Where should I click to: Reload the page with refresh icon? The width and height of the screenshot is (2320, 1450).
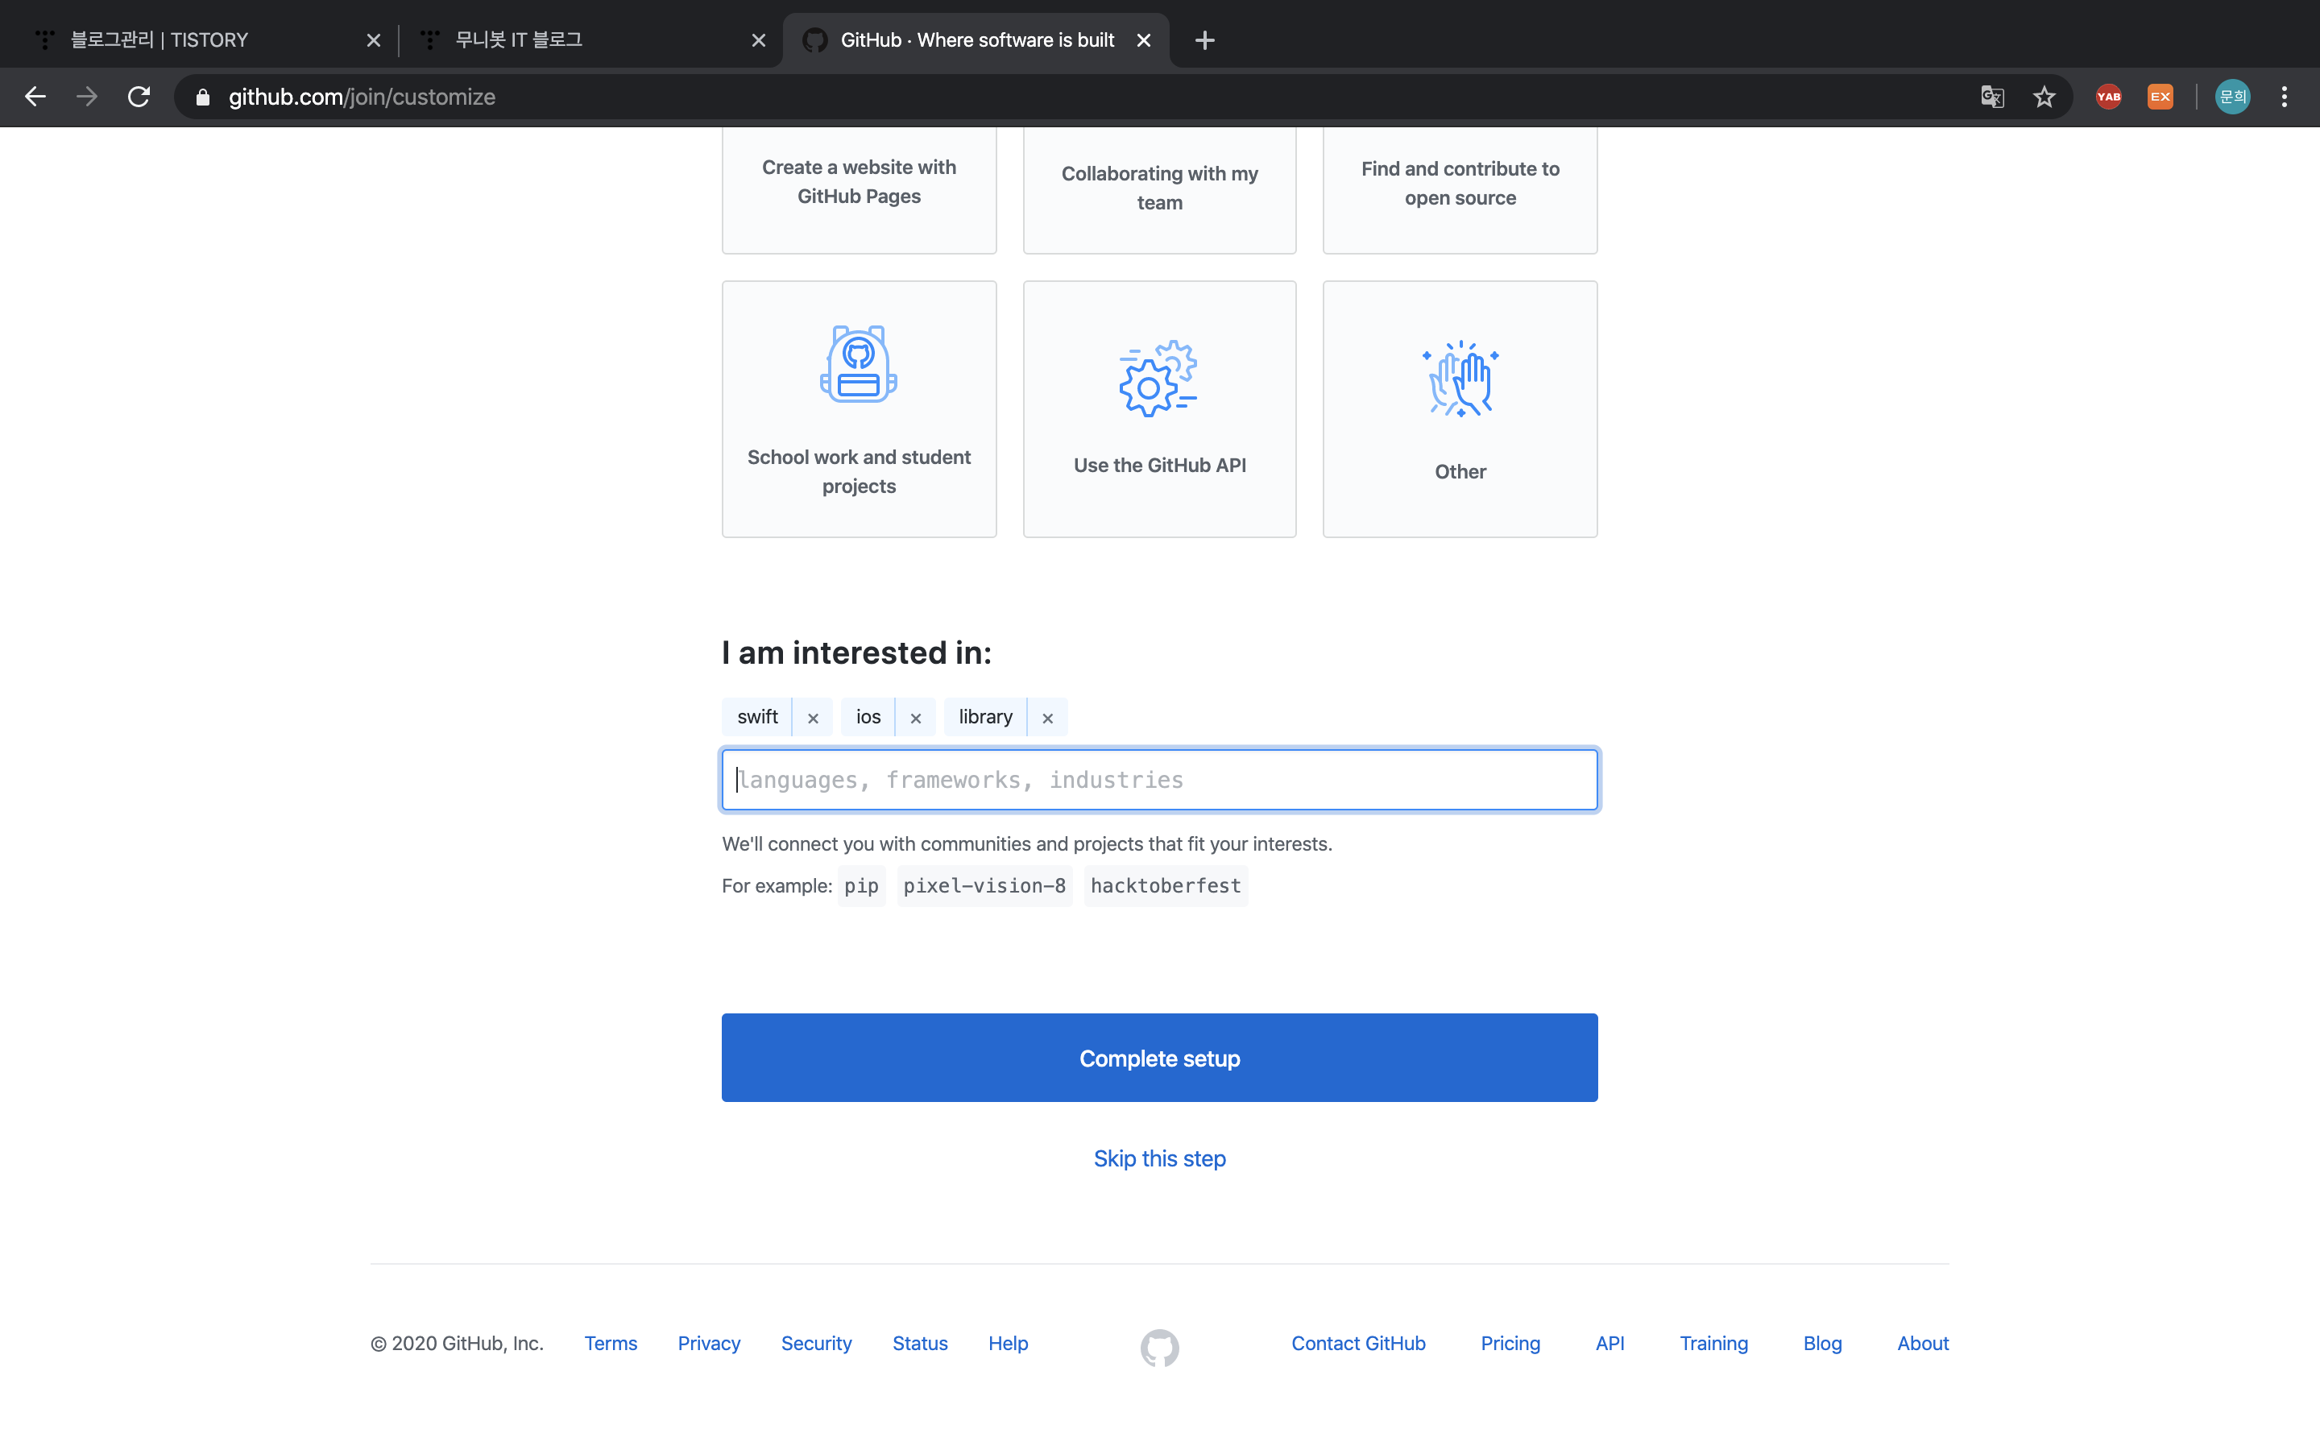point(139,97)
